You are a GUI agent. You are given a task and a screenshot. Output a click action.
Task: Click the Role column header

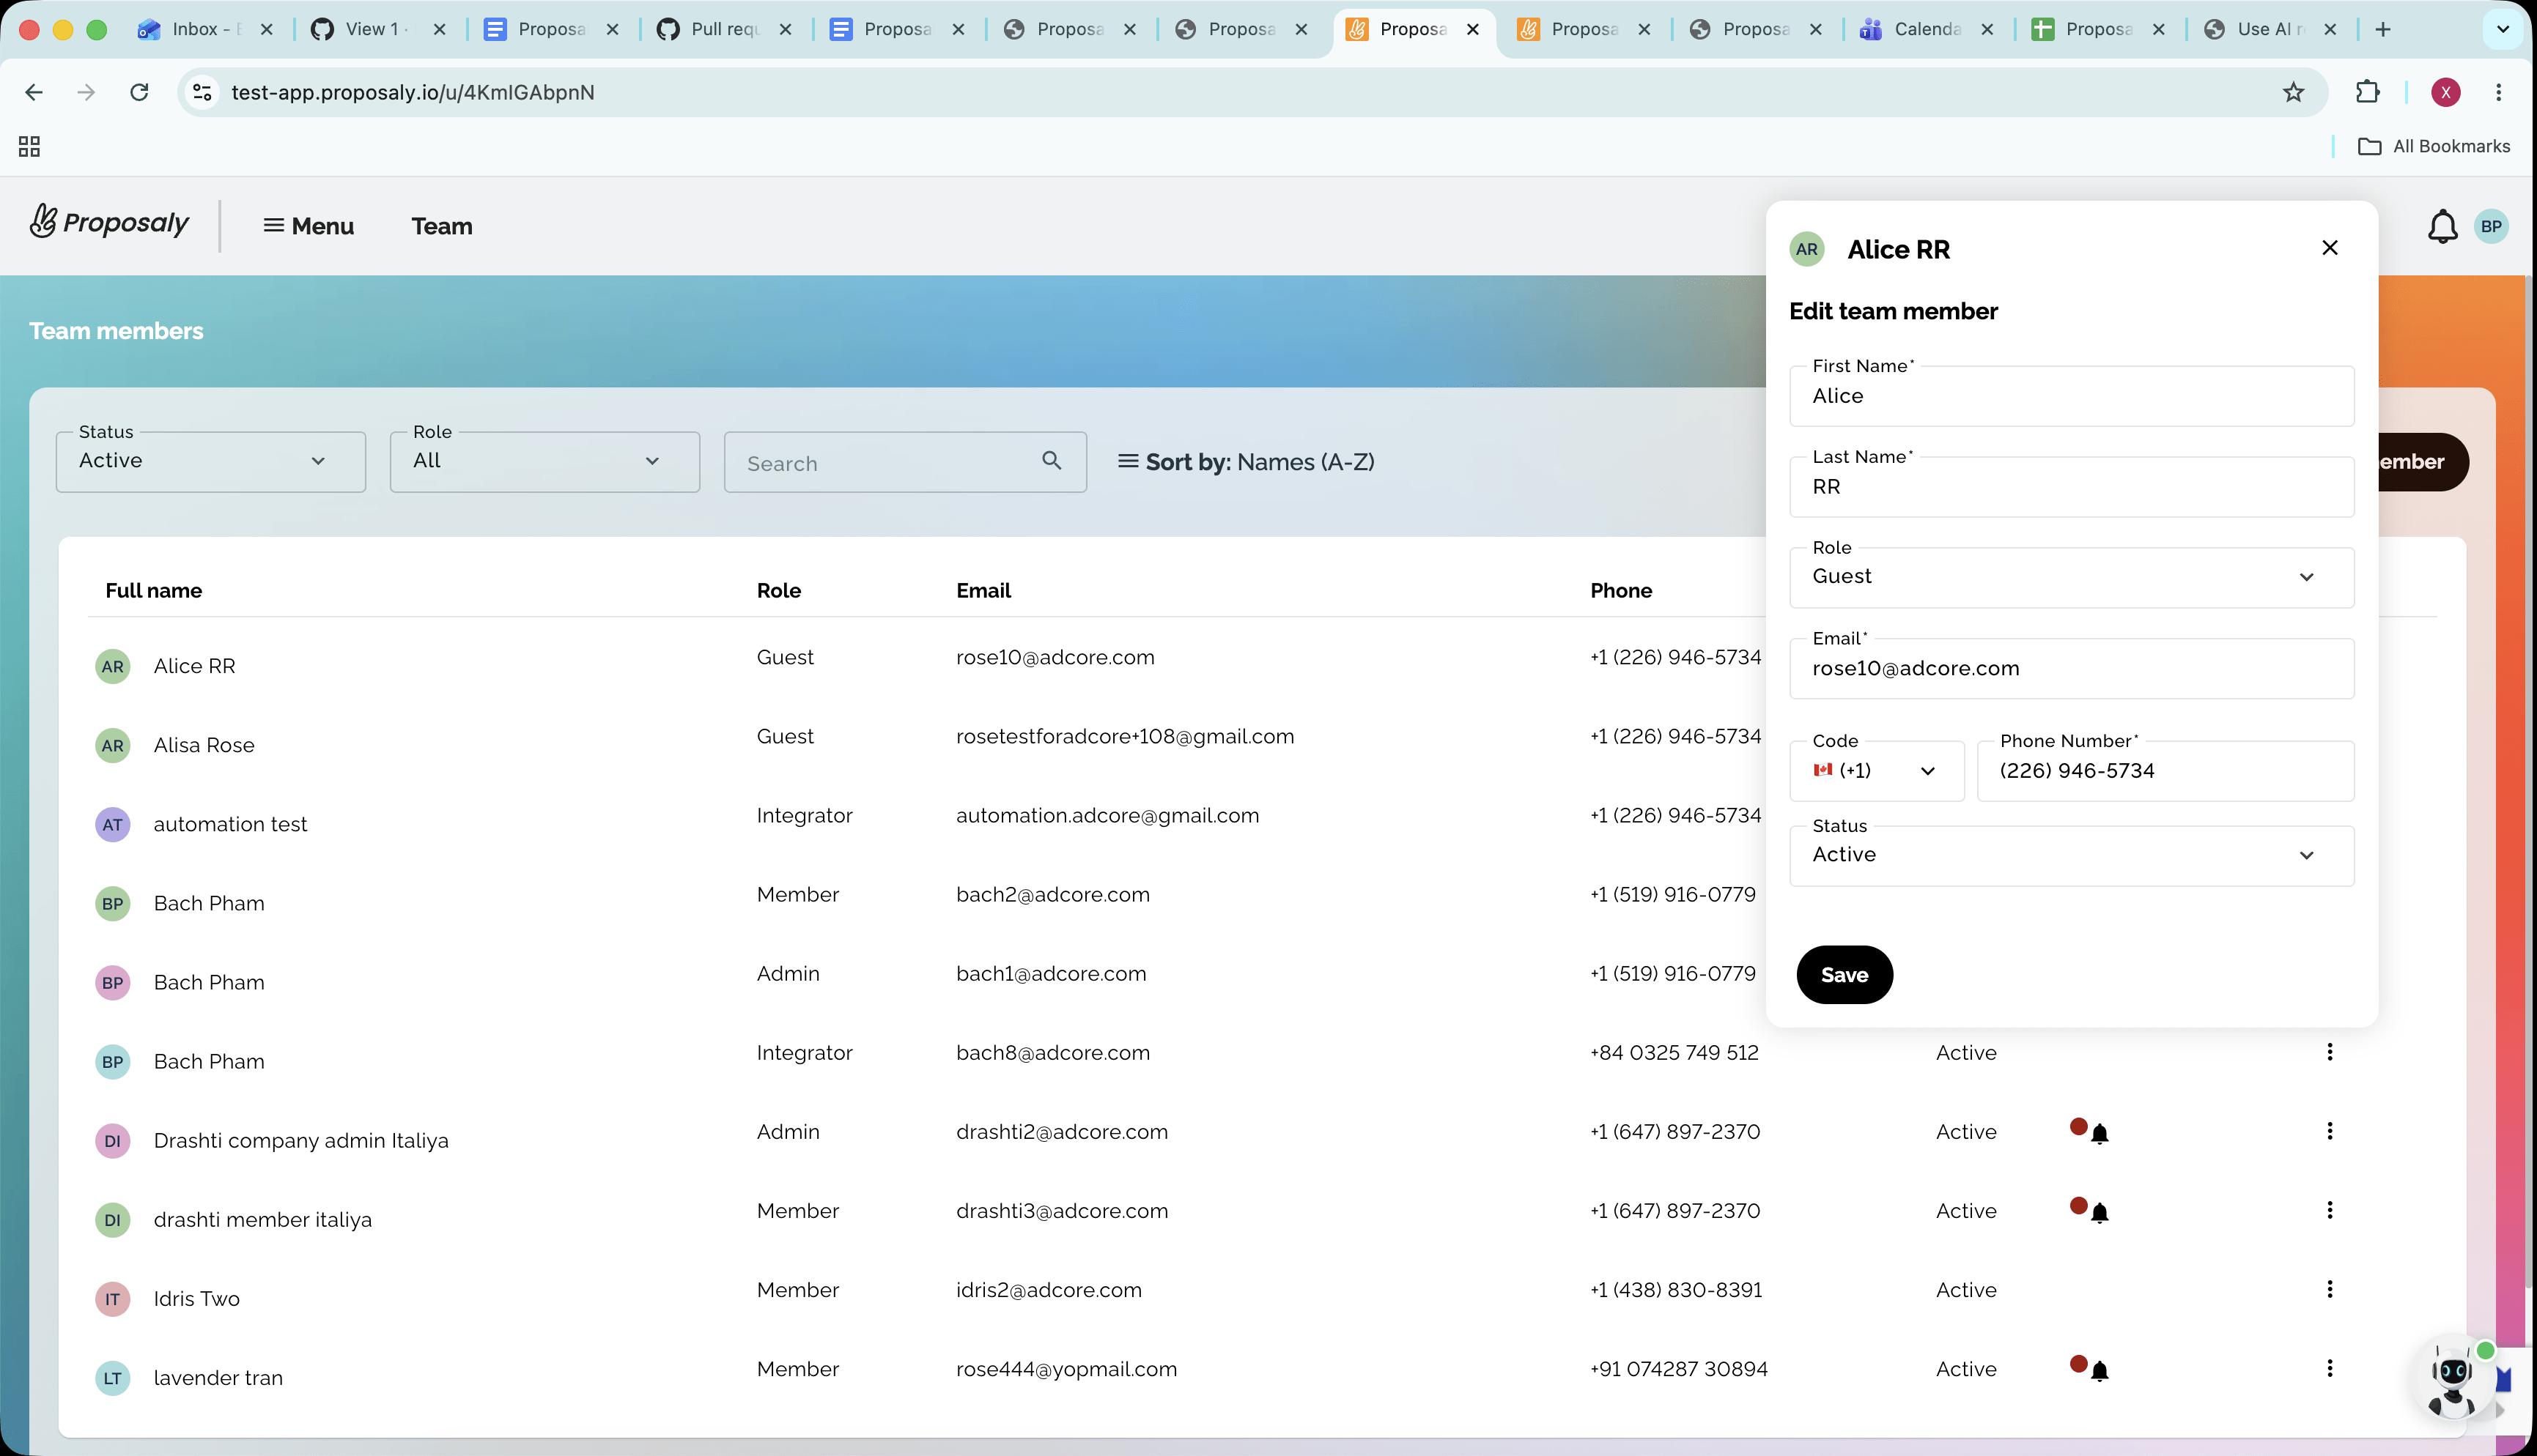[x=778, y=591]
